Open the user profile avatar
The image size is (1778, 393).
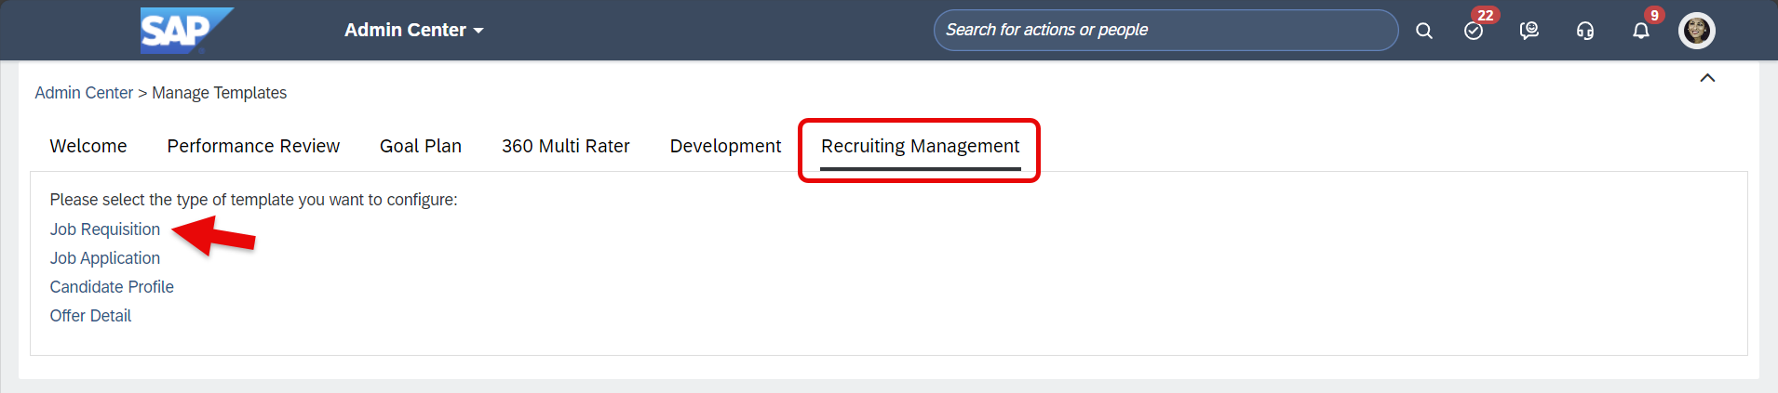point(1697,31)
